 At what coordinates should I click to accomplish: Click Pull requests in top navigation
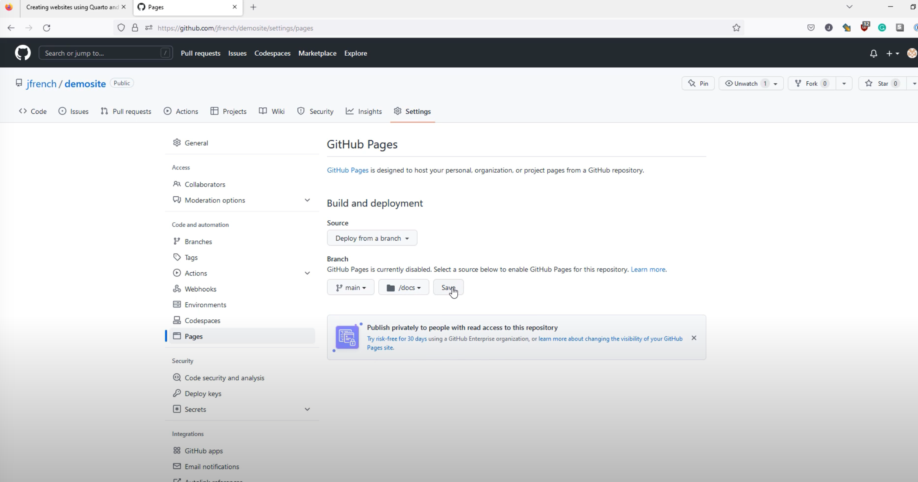[x=201, y=53]
